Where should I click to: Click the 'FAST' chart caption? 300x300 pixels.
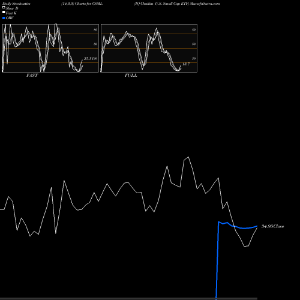(x=32, y=76)
